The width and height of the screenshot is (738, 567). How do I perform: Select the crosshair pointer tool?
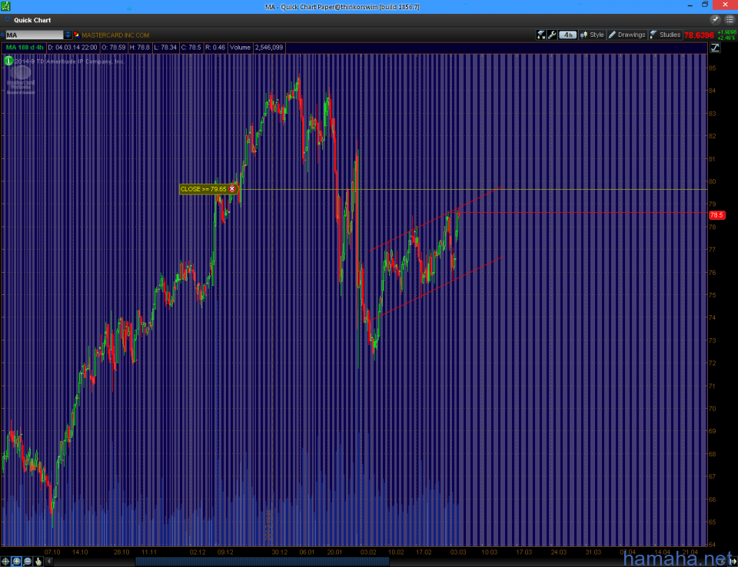(x=5, y=562)
